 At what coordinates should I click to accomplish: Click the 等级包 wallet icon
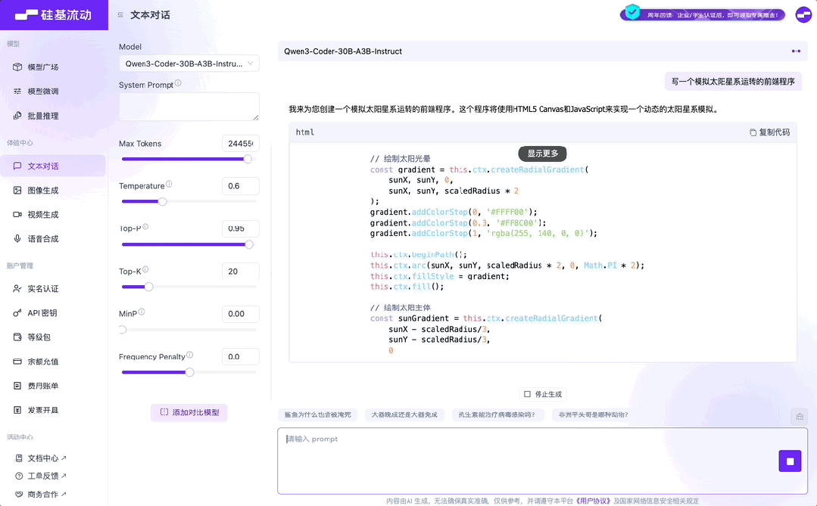[x=17, y=337]
